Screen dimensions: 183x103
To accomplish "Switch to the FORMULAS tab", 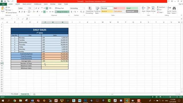I will tap(37, 4).
